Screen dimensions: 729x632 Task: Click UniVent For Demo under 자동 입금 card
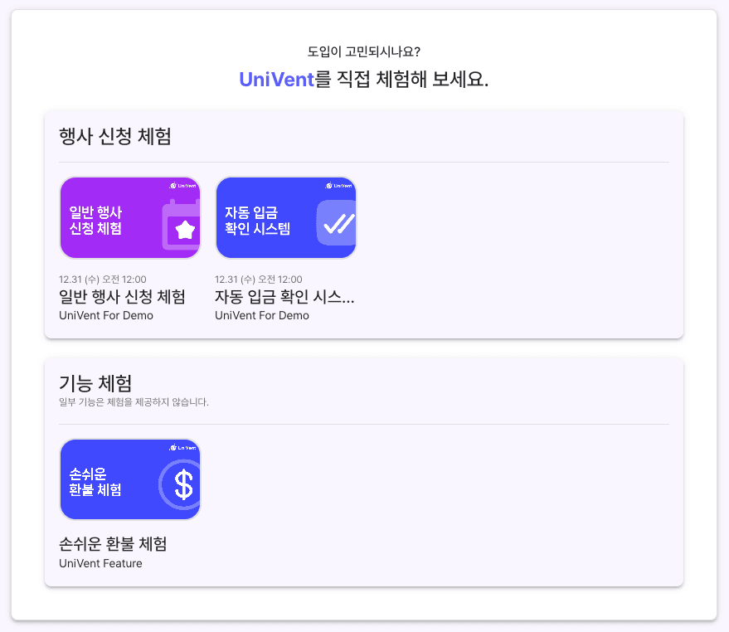pos(262,315)
